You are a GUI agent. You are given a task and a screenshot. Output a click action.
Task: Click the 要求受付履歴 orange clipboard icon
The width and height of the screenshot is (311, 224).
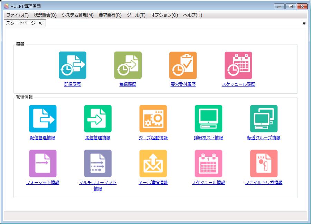pyautogui.click(x=183, y=65)
